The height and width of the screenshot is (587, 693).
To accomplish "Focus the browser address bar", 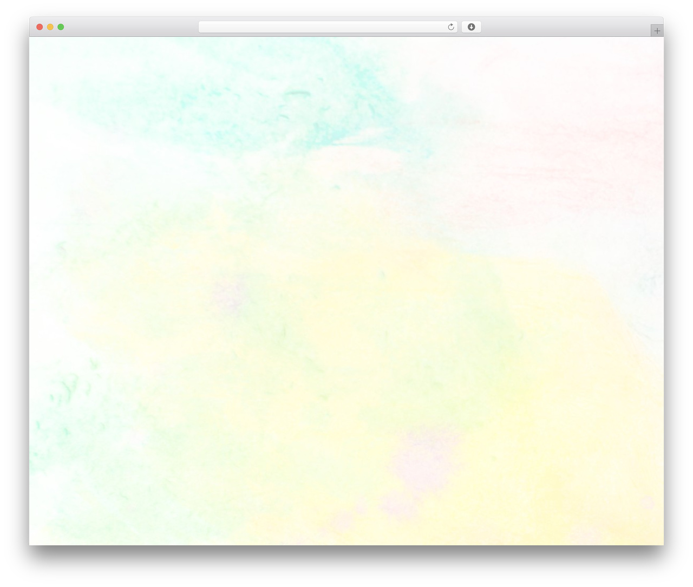I will tap(328, 27).
